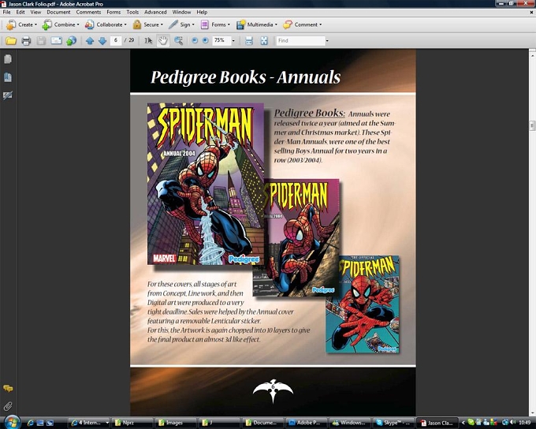Go to next page with down arrow

point(102,41)
